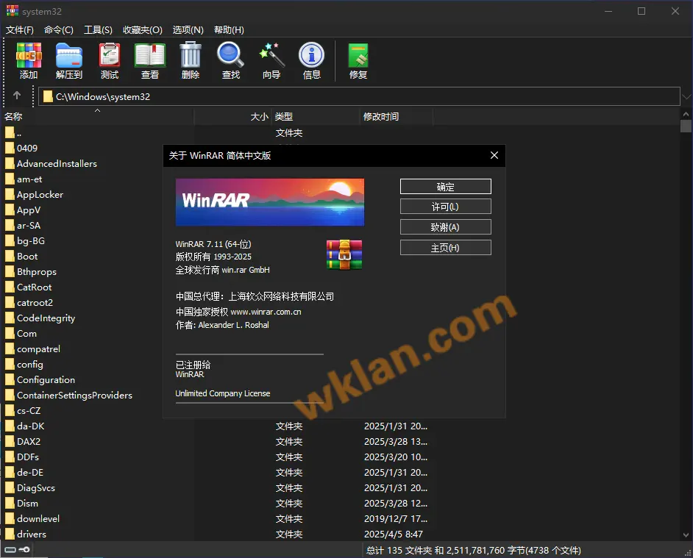Click the Acknowledgments 致谢(A) button

[446, 227]
